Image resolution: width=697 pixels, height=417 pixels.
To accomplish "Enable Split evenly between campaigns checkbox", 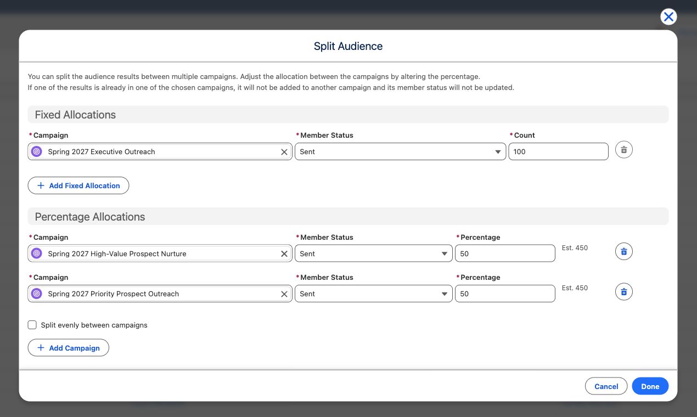I will pyautogui.click(x=32, y=325).
